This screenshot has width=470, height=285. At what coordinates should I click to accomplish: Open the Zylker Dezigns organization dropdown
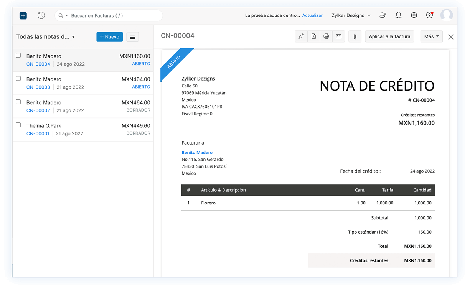(x=350, y=15)
